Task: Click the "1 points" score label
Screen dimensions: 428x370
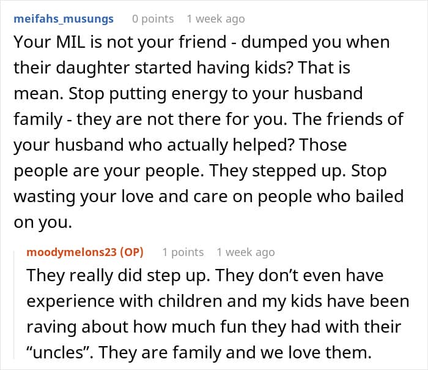Action: pyautogui.click(x=183, y=252)
